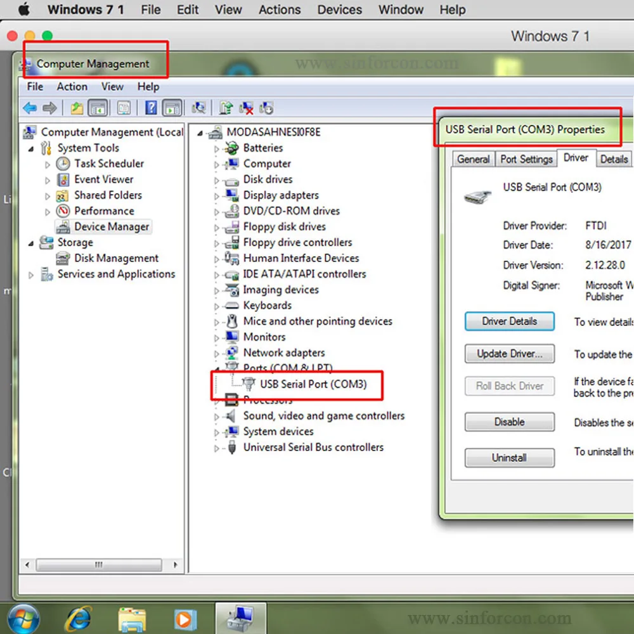Select USB Serial Port (COM3) device
Viewport: 634px width, 634px height.
[x=313, y=384]
